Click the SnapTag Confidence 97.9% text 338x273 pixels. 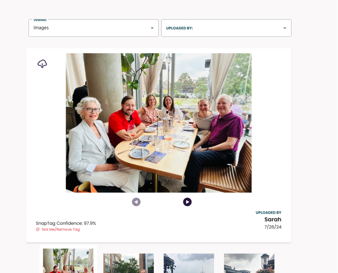(66, 223)
